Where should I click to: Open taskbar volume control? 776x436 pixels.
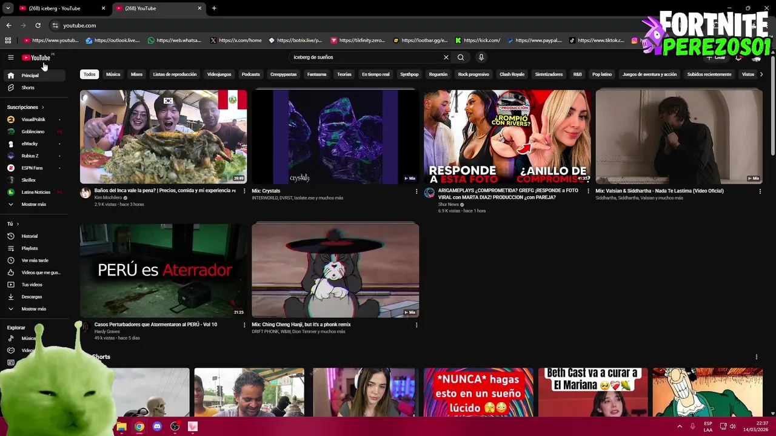(x=732, y=426)
